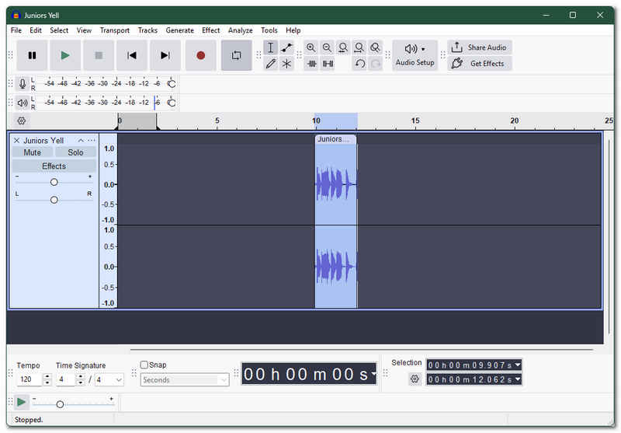Skip to end of project
The width and height of the screenshot is (621, 433).
(165, 55)
